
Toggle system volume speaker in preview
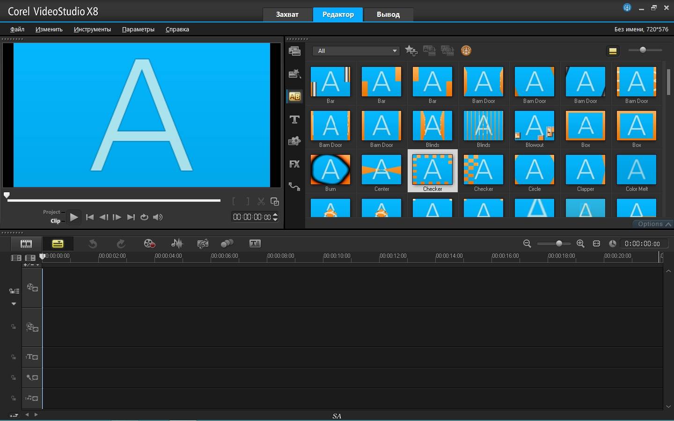pyautogui.click(x=158, y=217)
